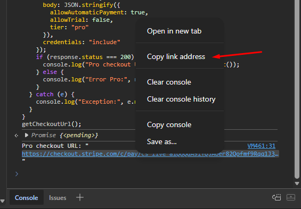
Task: Click the expand drawer icon
Action: pos(291,197)
